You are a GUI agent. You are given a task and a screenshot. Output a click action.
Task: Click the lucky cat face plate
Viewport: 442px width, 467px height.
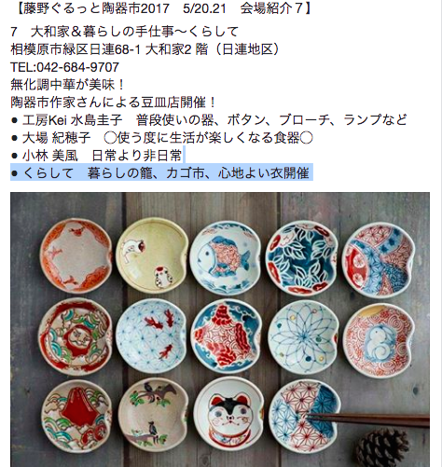coord(229,417)
